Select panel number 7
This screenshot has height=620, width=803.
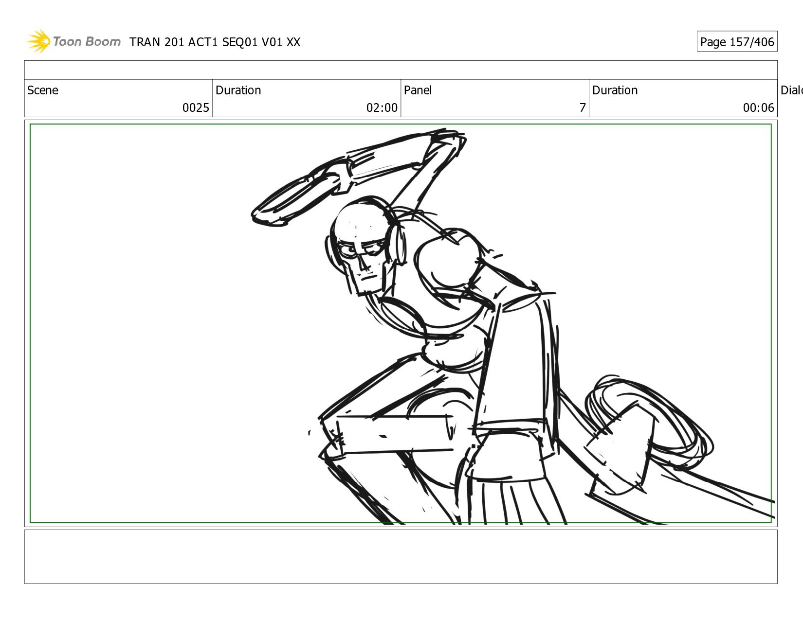point(583,107)
